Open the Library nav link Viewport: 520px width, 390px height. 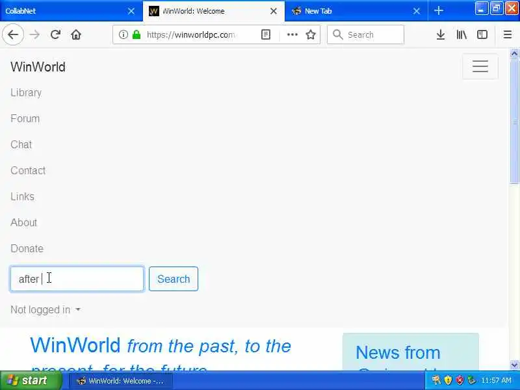tap(26, 92)
